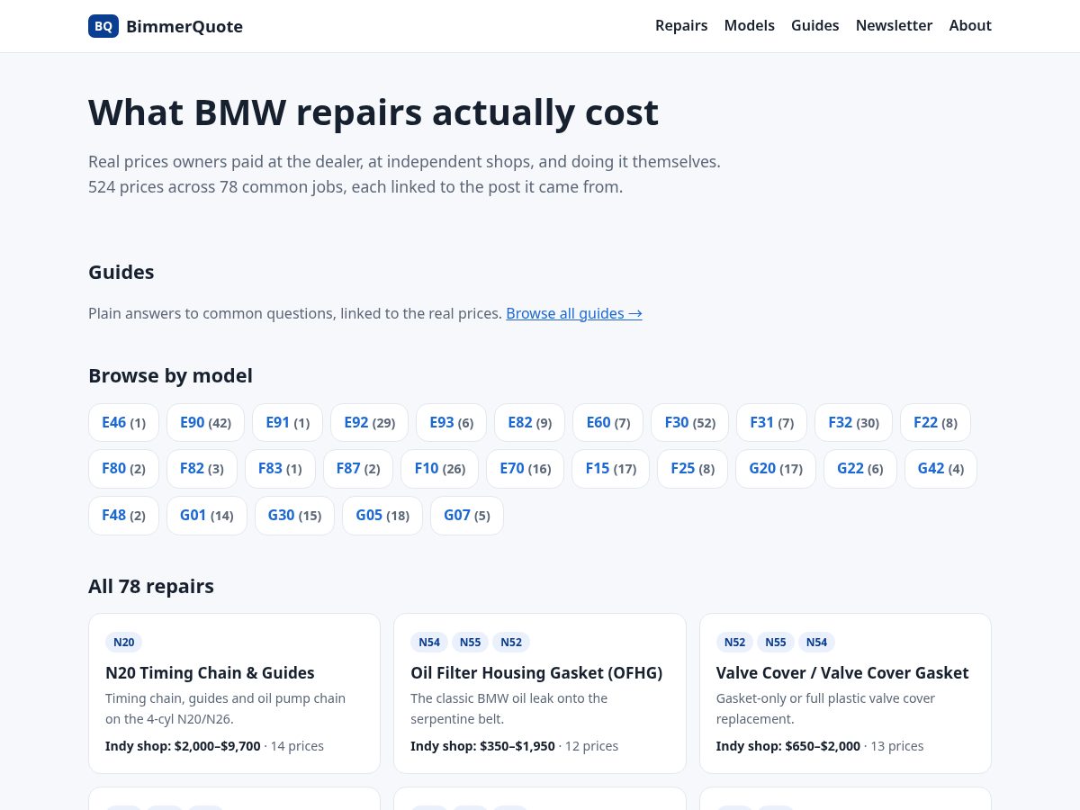The width and height of the screenshot is (1080, 810).
Task: Click the "What BMW repairs actually cost" title
Action: click(x=373, y=112)
